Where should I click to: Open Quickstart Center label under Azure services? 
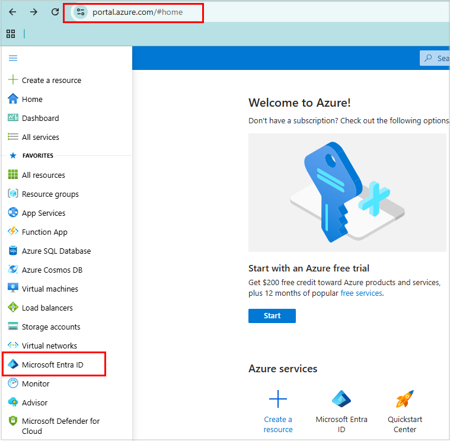[x=405, y=424]
